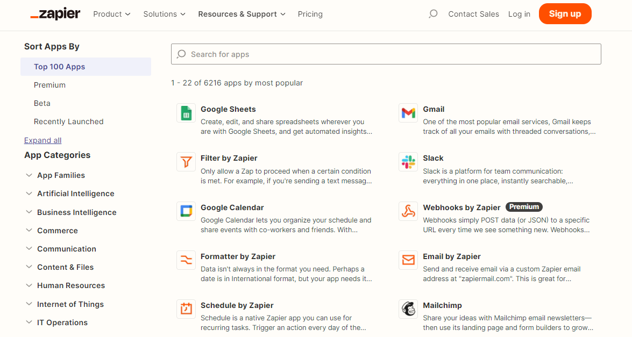
Task: Select the Premium sort option
Action: [x=49, y=85]
